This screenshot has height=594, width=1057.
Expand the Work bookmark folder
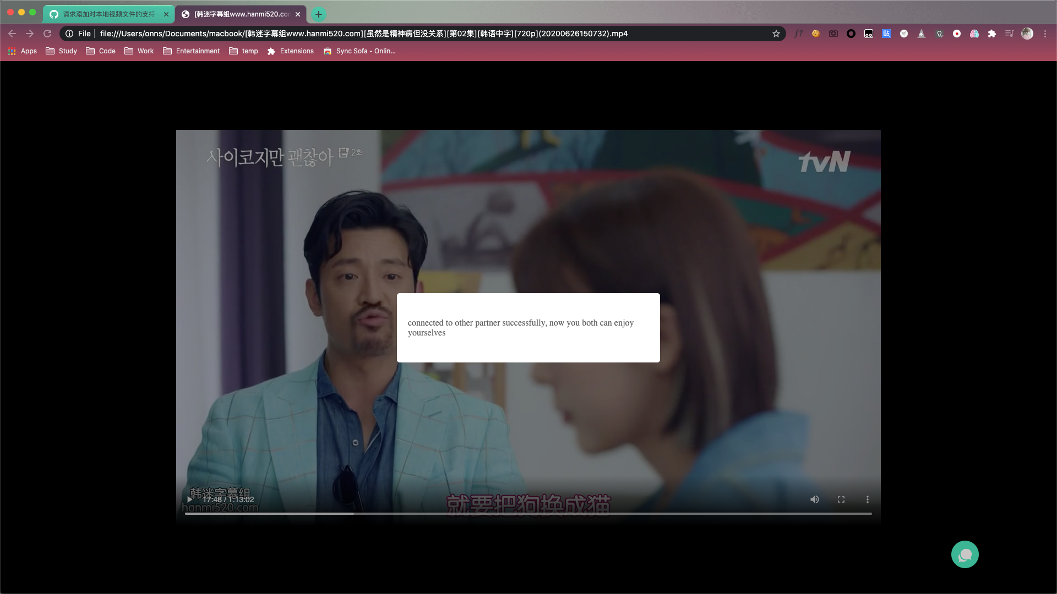click(x=139, y=51)
